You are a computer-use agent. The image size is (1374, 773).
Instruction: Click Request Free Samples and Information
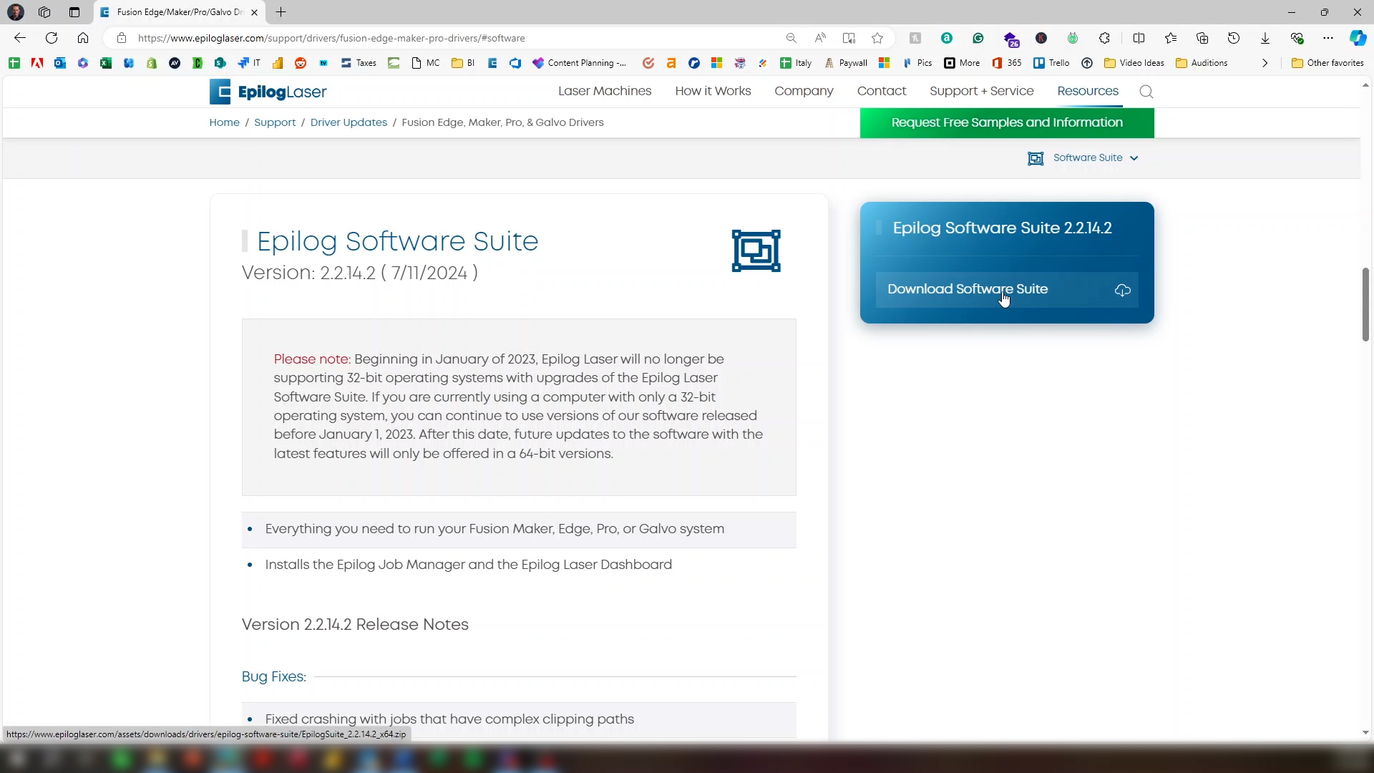[x=1006, y=122]
